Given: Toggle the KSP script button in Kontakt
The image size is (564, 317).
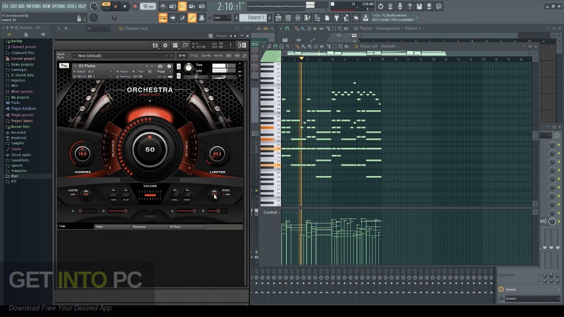Looking at the screenshot, I should tap(229, 55).
